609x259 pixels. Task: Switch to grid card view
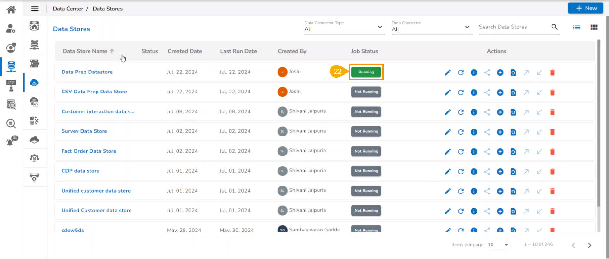pos(594,27)
